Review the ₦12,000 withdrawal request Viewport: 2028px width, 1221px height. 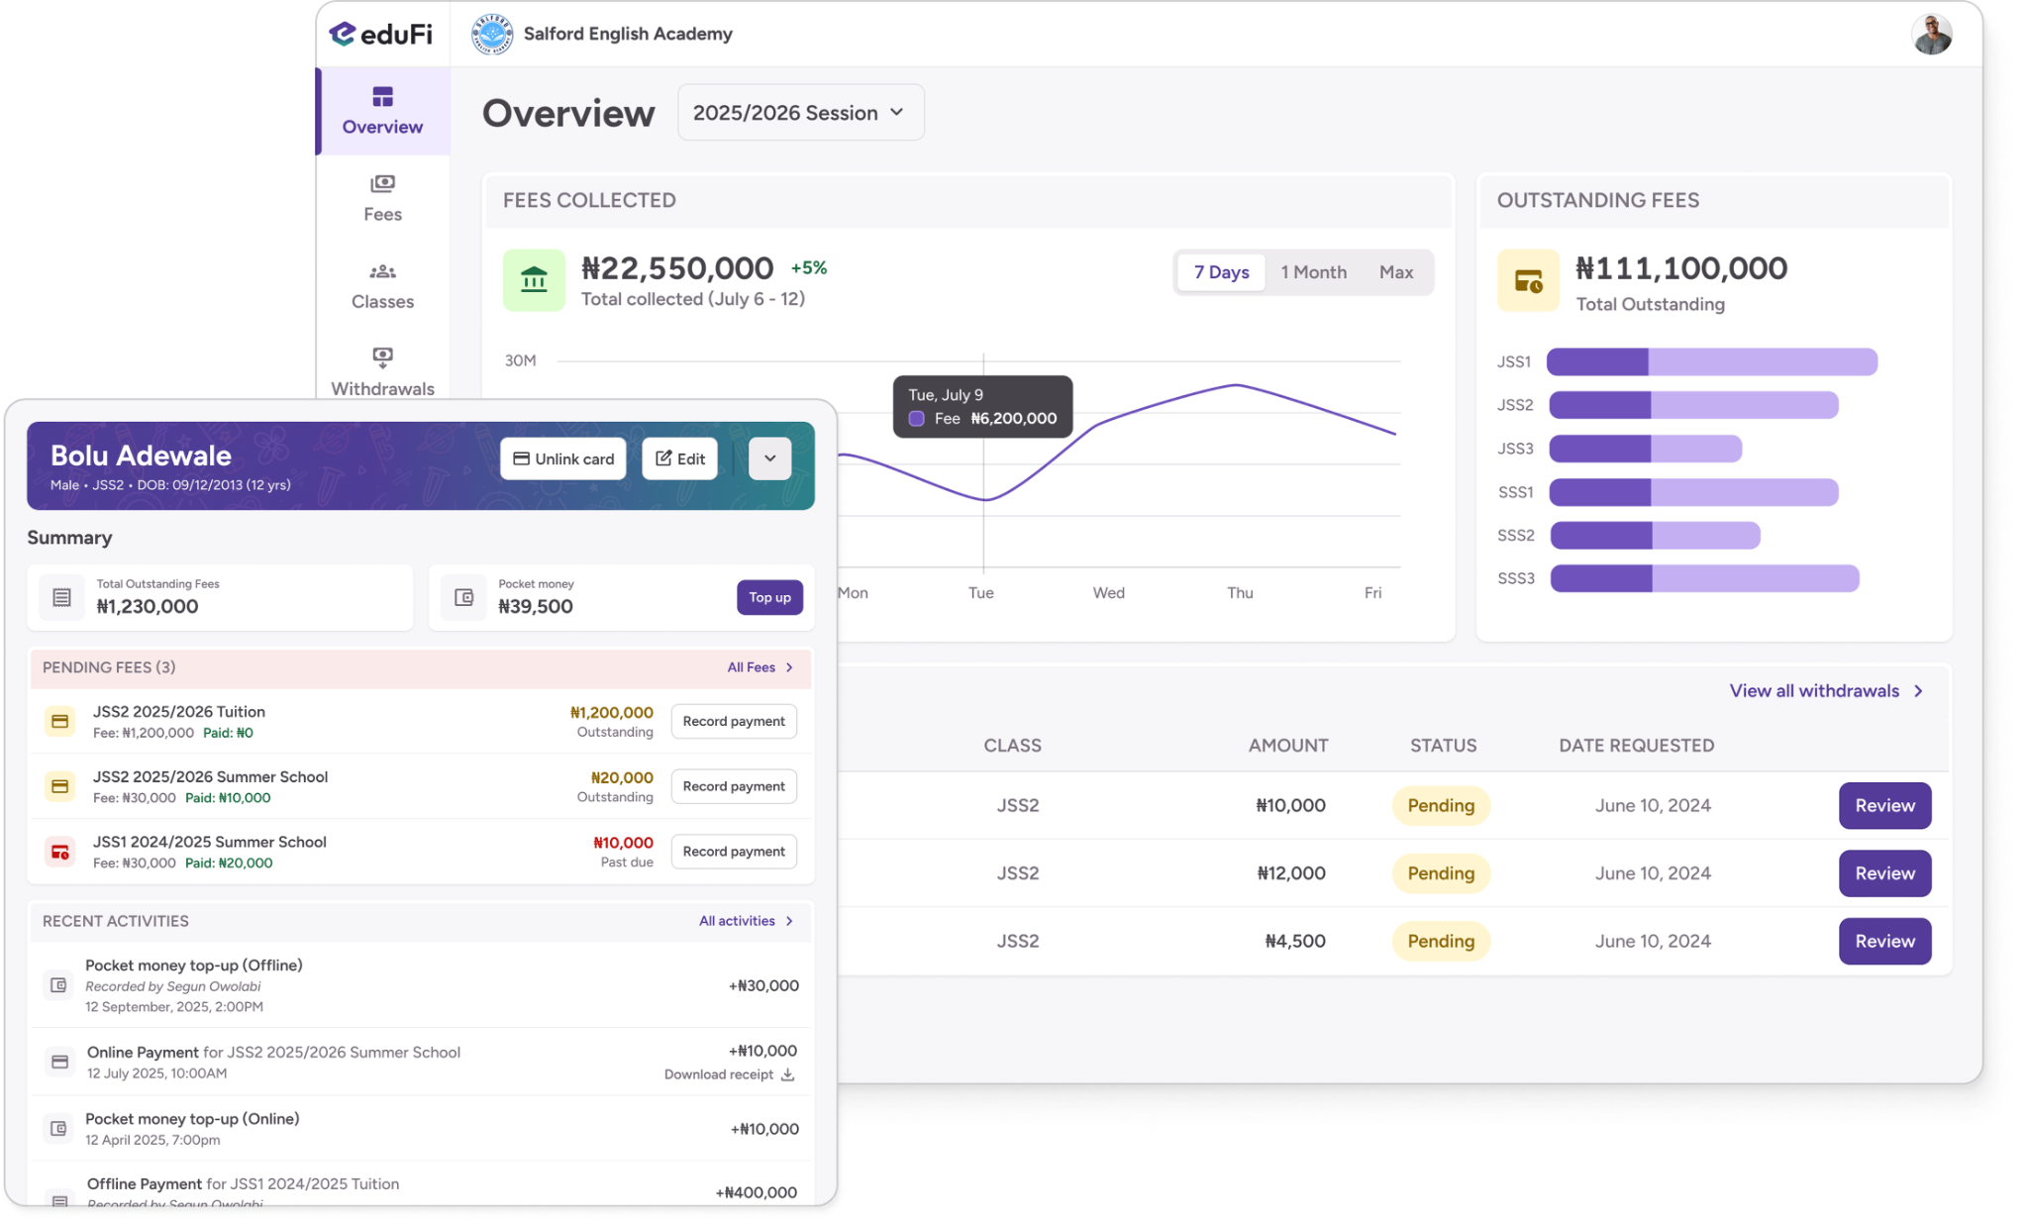(1884, 873)
